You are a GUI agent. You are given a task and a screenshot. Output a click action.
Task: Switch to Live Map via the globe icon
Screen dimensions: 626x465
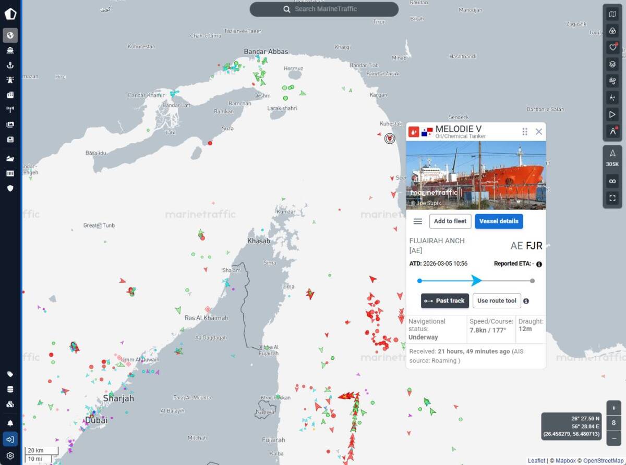10,35
